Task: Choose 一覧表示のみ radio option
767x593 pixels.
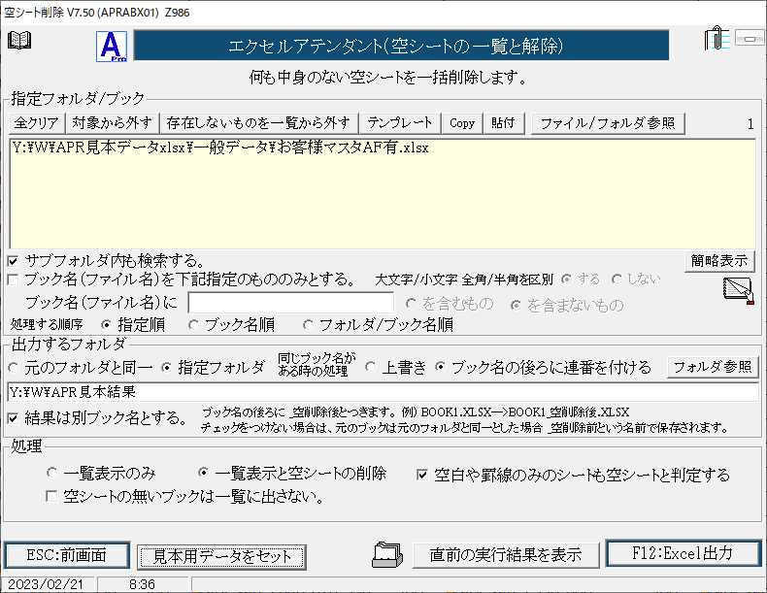Action: pos(52,474)
